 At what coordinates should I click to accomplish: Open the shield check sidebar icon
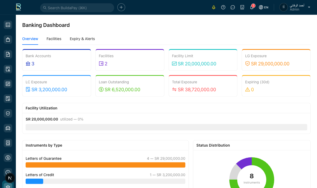(x=8, y=113)
